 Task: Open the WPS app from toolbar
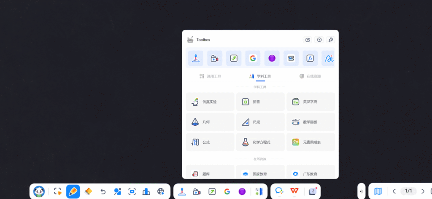pos(294,191)
